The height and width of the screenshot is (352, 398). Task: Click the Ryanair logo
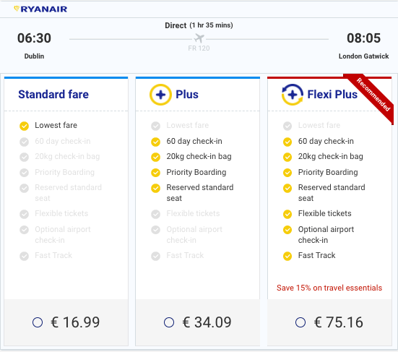coord(40,9)
